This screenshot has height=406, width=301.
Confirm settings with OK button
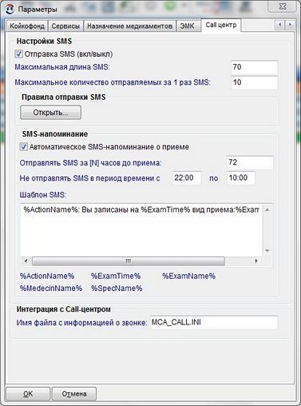[28, 394]
